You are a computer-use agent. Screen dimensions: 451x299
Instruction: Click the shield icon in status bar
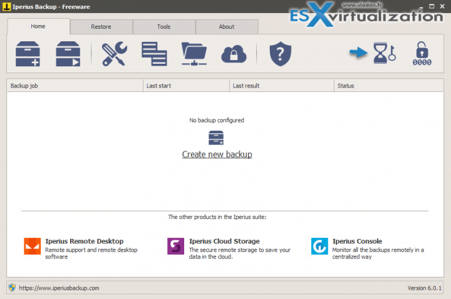(x=12, y=288)
